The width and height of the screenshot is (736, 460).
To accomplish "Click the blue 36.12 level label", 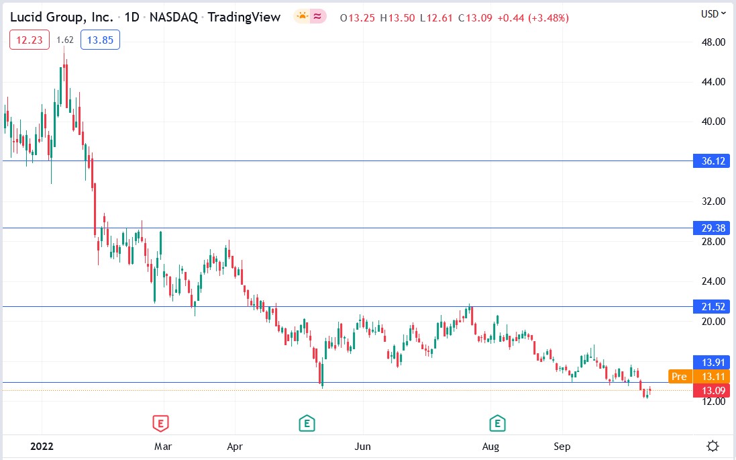I will coord(711,160).
